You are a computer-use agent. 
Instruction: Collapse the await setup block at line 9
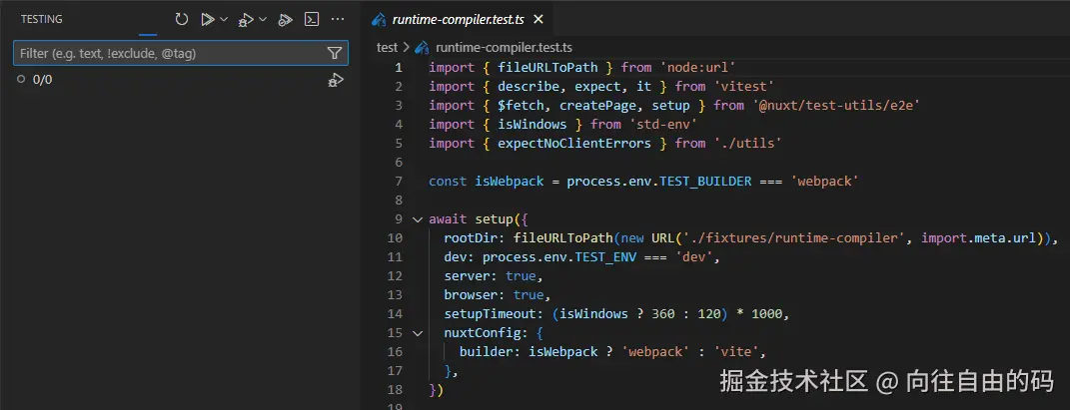(418, 219)
